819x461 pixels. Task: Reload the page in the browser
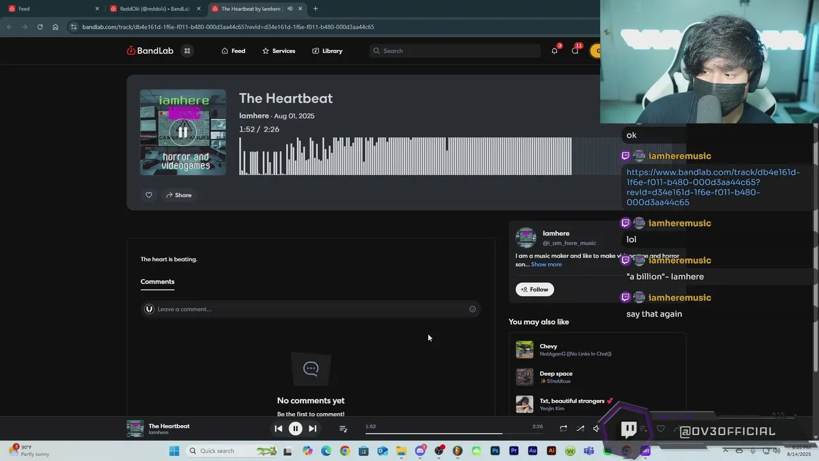click(40, 27)
